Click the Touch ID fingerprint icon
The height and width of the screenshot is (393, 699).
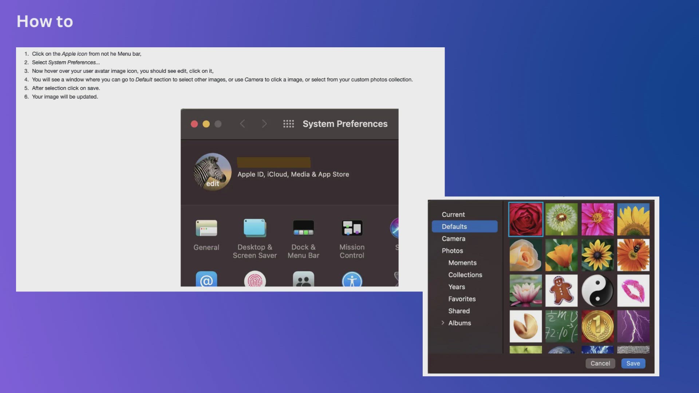255,280
